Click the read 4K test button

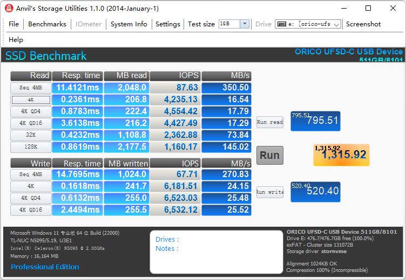click(31, 100)
